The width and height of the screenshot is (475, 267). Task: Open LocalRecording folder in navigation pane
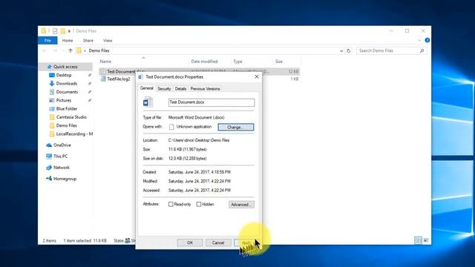(x=74, y=133)
